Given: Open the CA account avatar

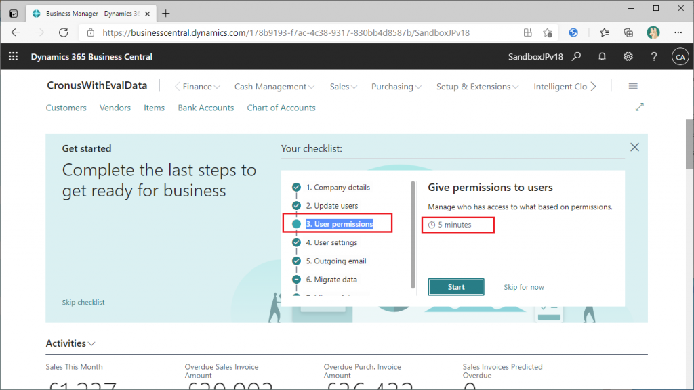Looking at the screenshot, I should pos(680,57).
